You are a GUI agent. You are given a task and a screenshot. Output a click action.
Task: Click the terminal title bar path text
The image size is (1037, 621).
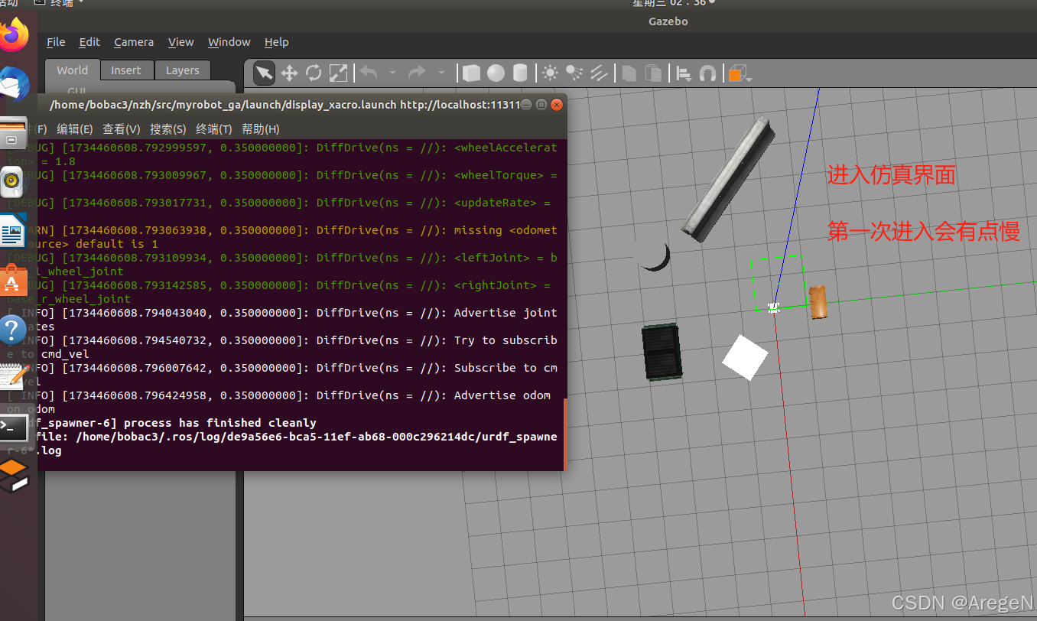pyautogui.click(x=284, y=105)
